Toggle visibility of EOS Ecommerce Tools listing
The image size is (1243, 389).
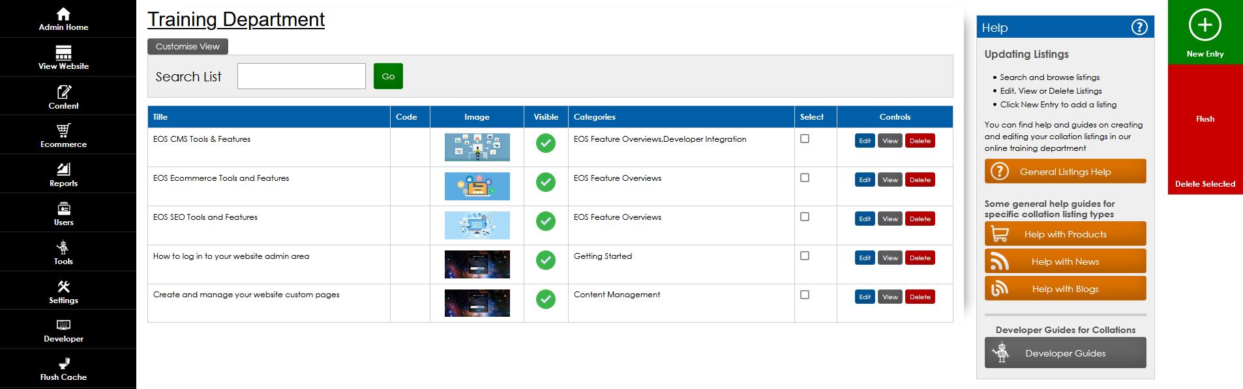pyautogui.click(x=545, y=182)
